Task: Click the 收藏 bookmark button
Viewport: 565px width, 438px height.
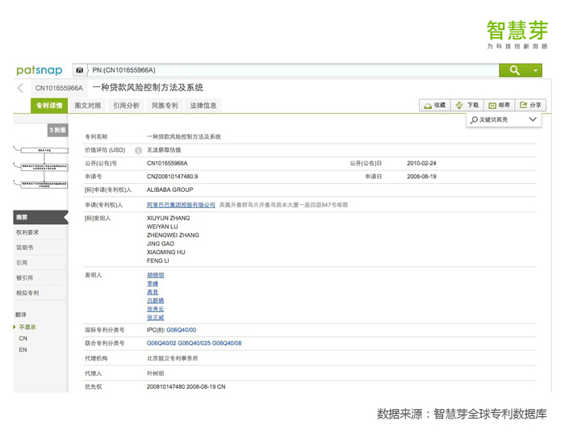Action: pos(435,105)
